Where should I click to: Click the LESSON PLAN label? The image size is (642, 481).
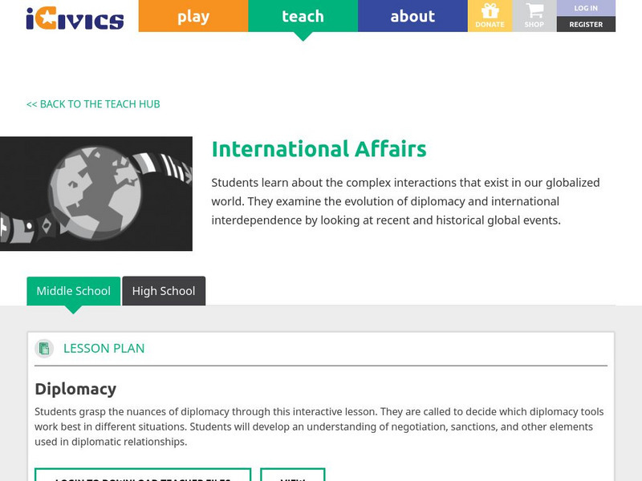click(x=104, y=349)
